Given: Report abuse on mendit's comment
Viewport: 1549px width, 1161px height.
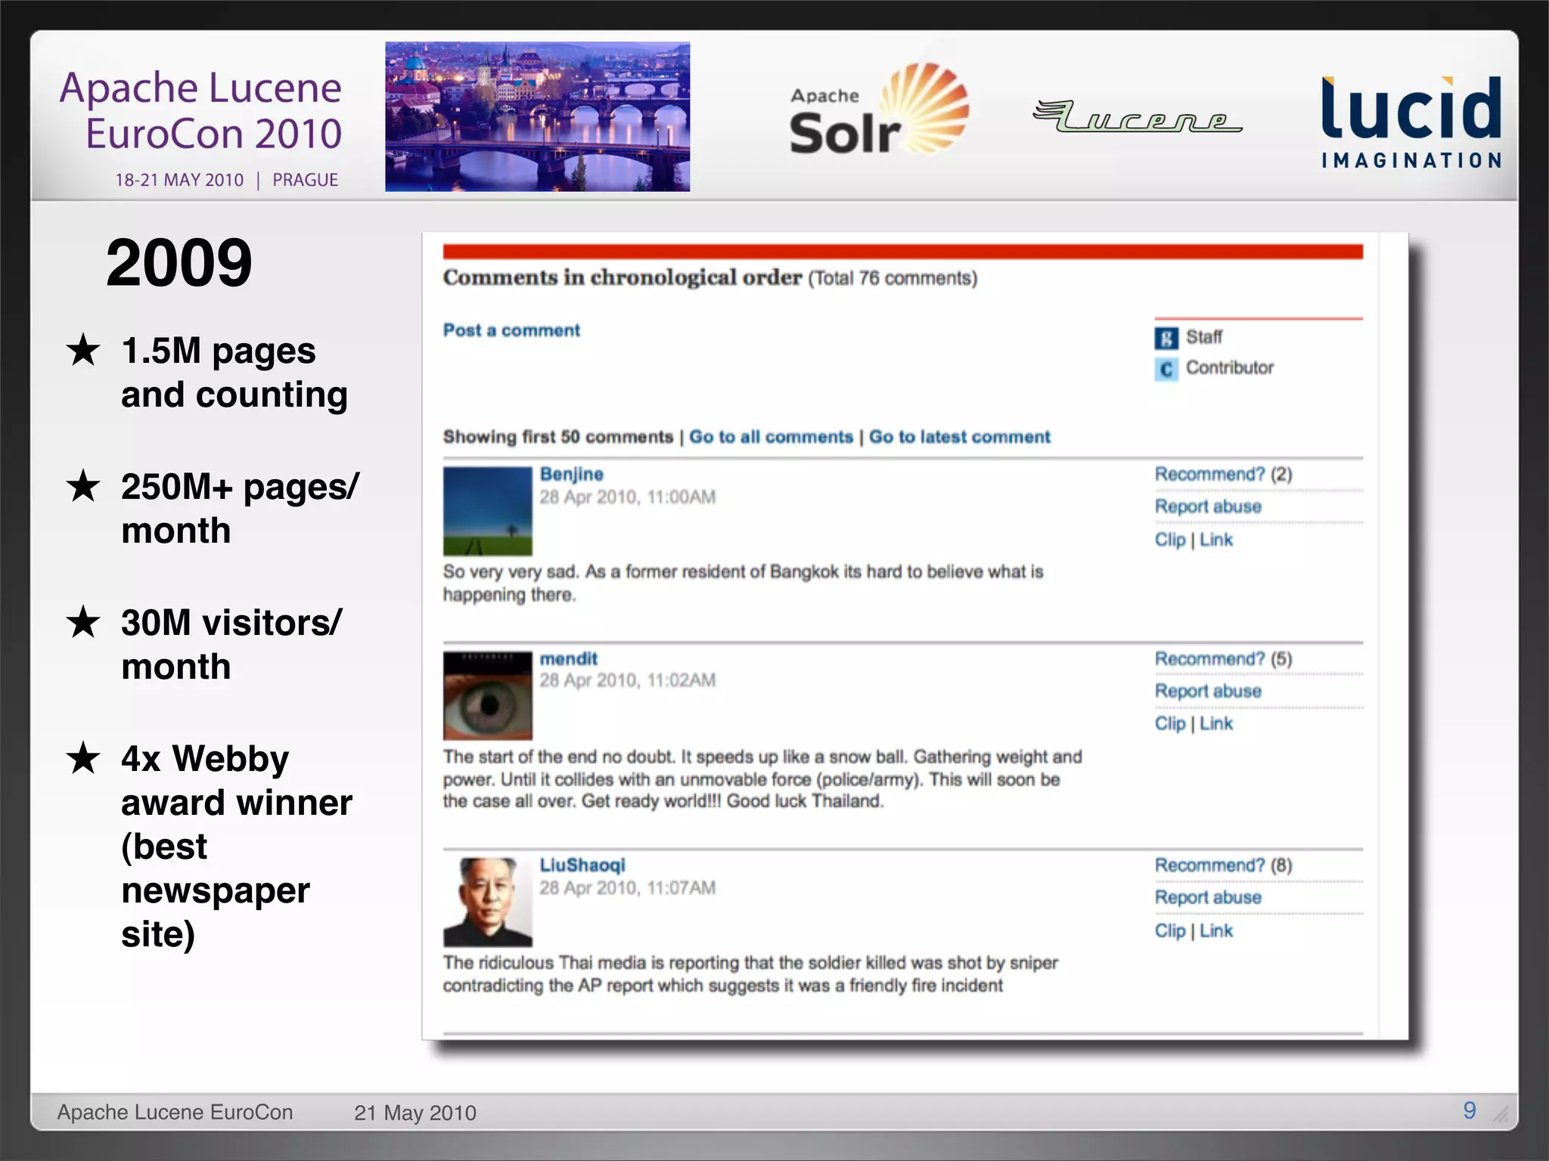Looking at the screenshot, I should point(1208,691).
